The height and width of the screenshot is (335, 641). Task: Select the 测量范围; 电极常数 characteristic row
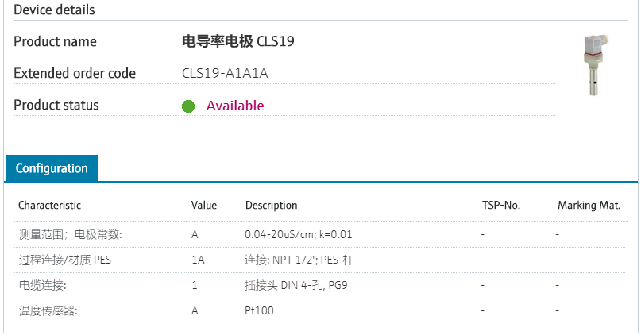tap(71, 235)
